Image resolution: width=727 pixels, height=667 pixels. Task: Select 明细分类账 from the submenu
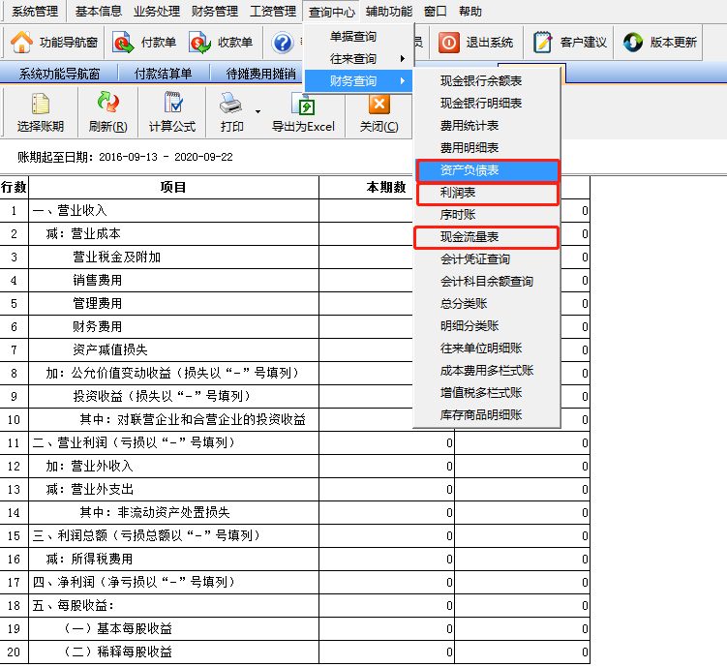click(487, 325)
